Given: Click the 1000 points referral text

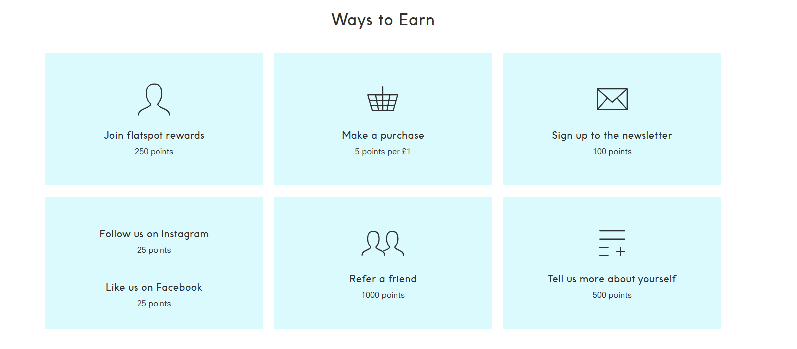Looking at the screenshot, I should pyautogui.click(x=383, y=295).
